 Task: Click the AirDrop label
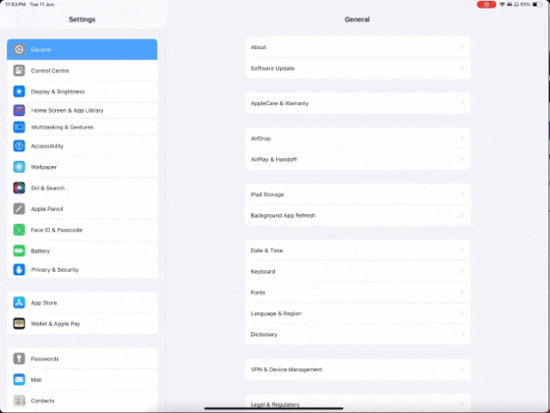coord(260,139)
